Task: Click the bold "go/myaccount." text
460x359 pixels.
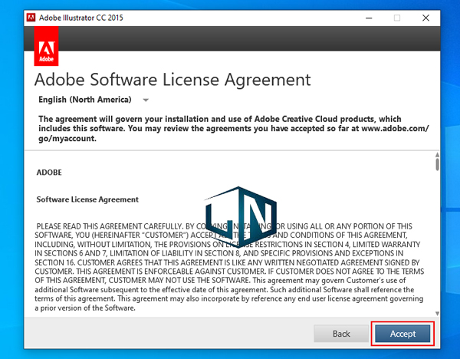Action: point(67,139)
